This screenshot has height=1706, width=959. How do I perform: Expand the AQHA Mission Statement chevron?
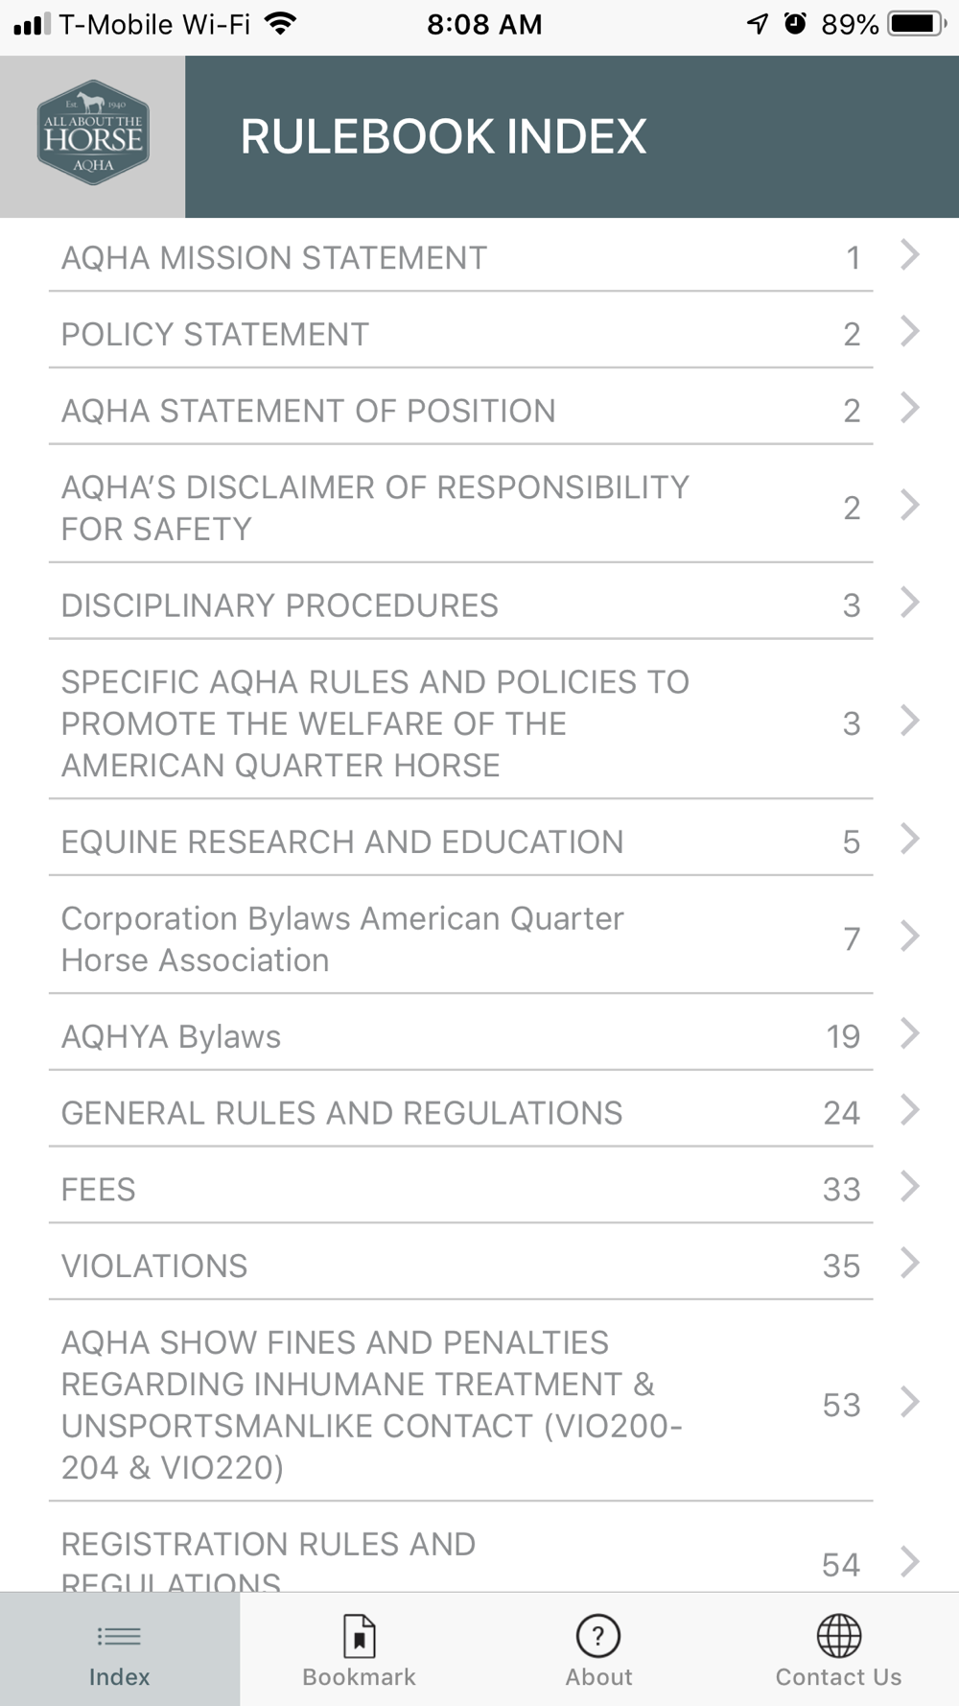[909, 255]
